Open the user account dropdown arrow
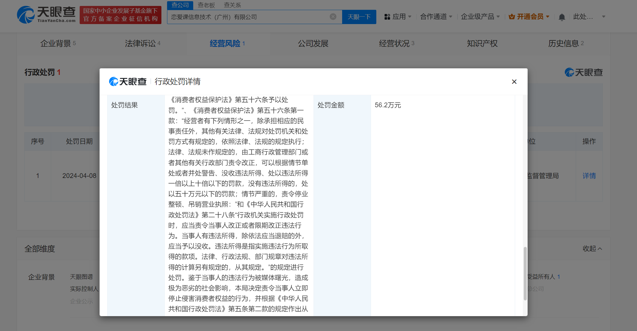 (603, 17)
